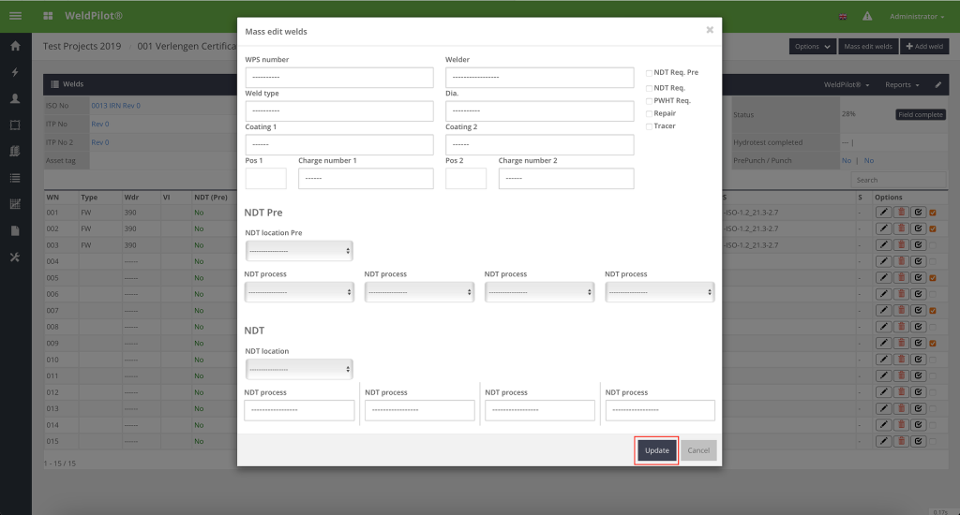Click the Home icon in the sidebar

click(x=15, y=46)
